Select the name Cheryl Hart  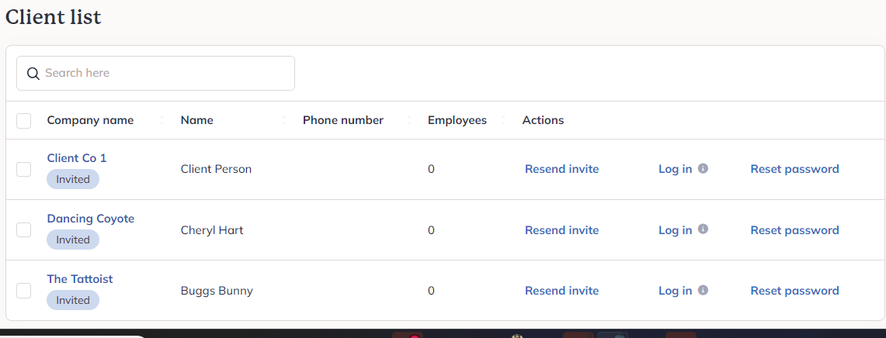(212, 229)
